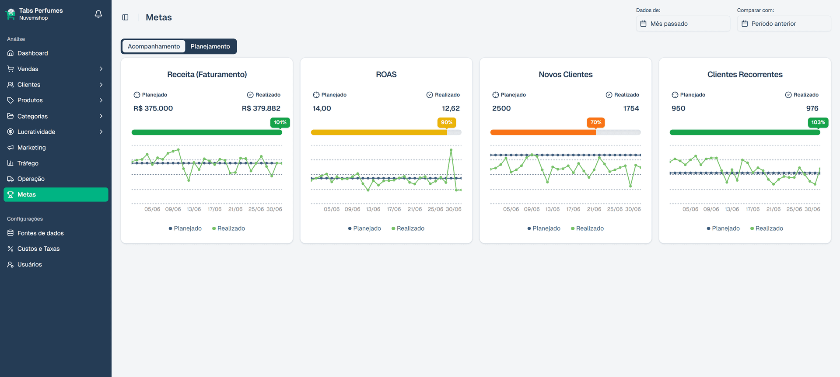840x377 pixels.
Task: Collapse the sidebar using the panel icon
Action: pos(125,17)
